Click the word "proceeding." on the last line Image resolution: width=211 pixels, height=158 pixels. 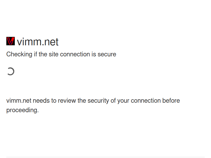tap(22, 110)
